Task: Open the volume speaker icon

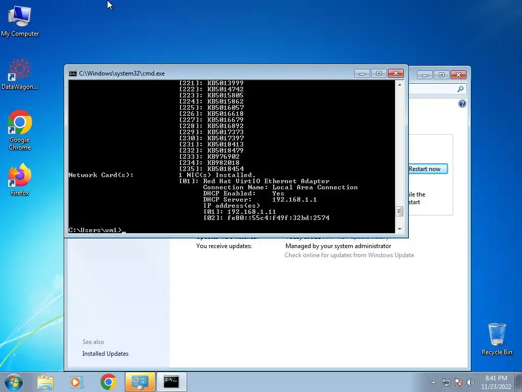Action: pyautogui.click(x=471, y=382)
